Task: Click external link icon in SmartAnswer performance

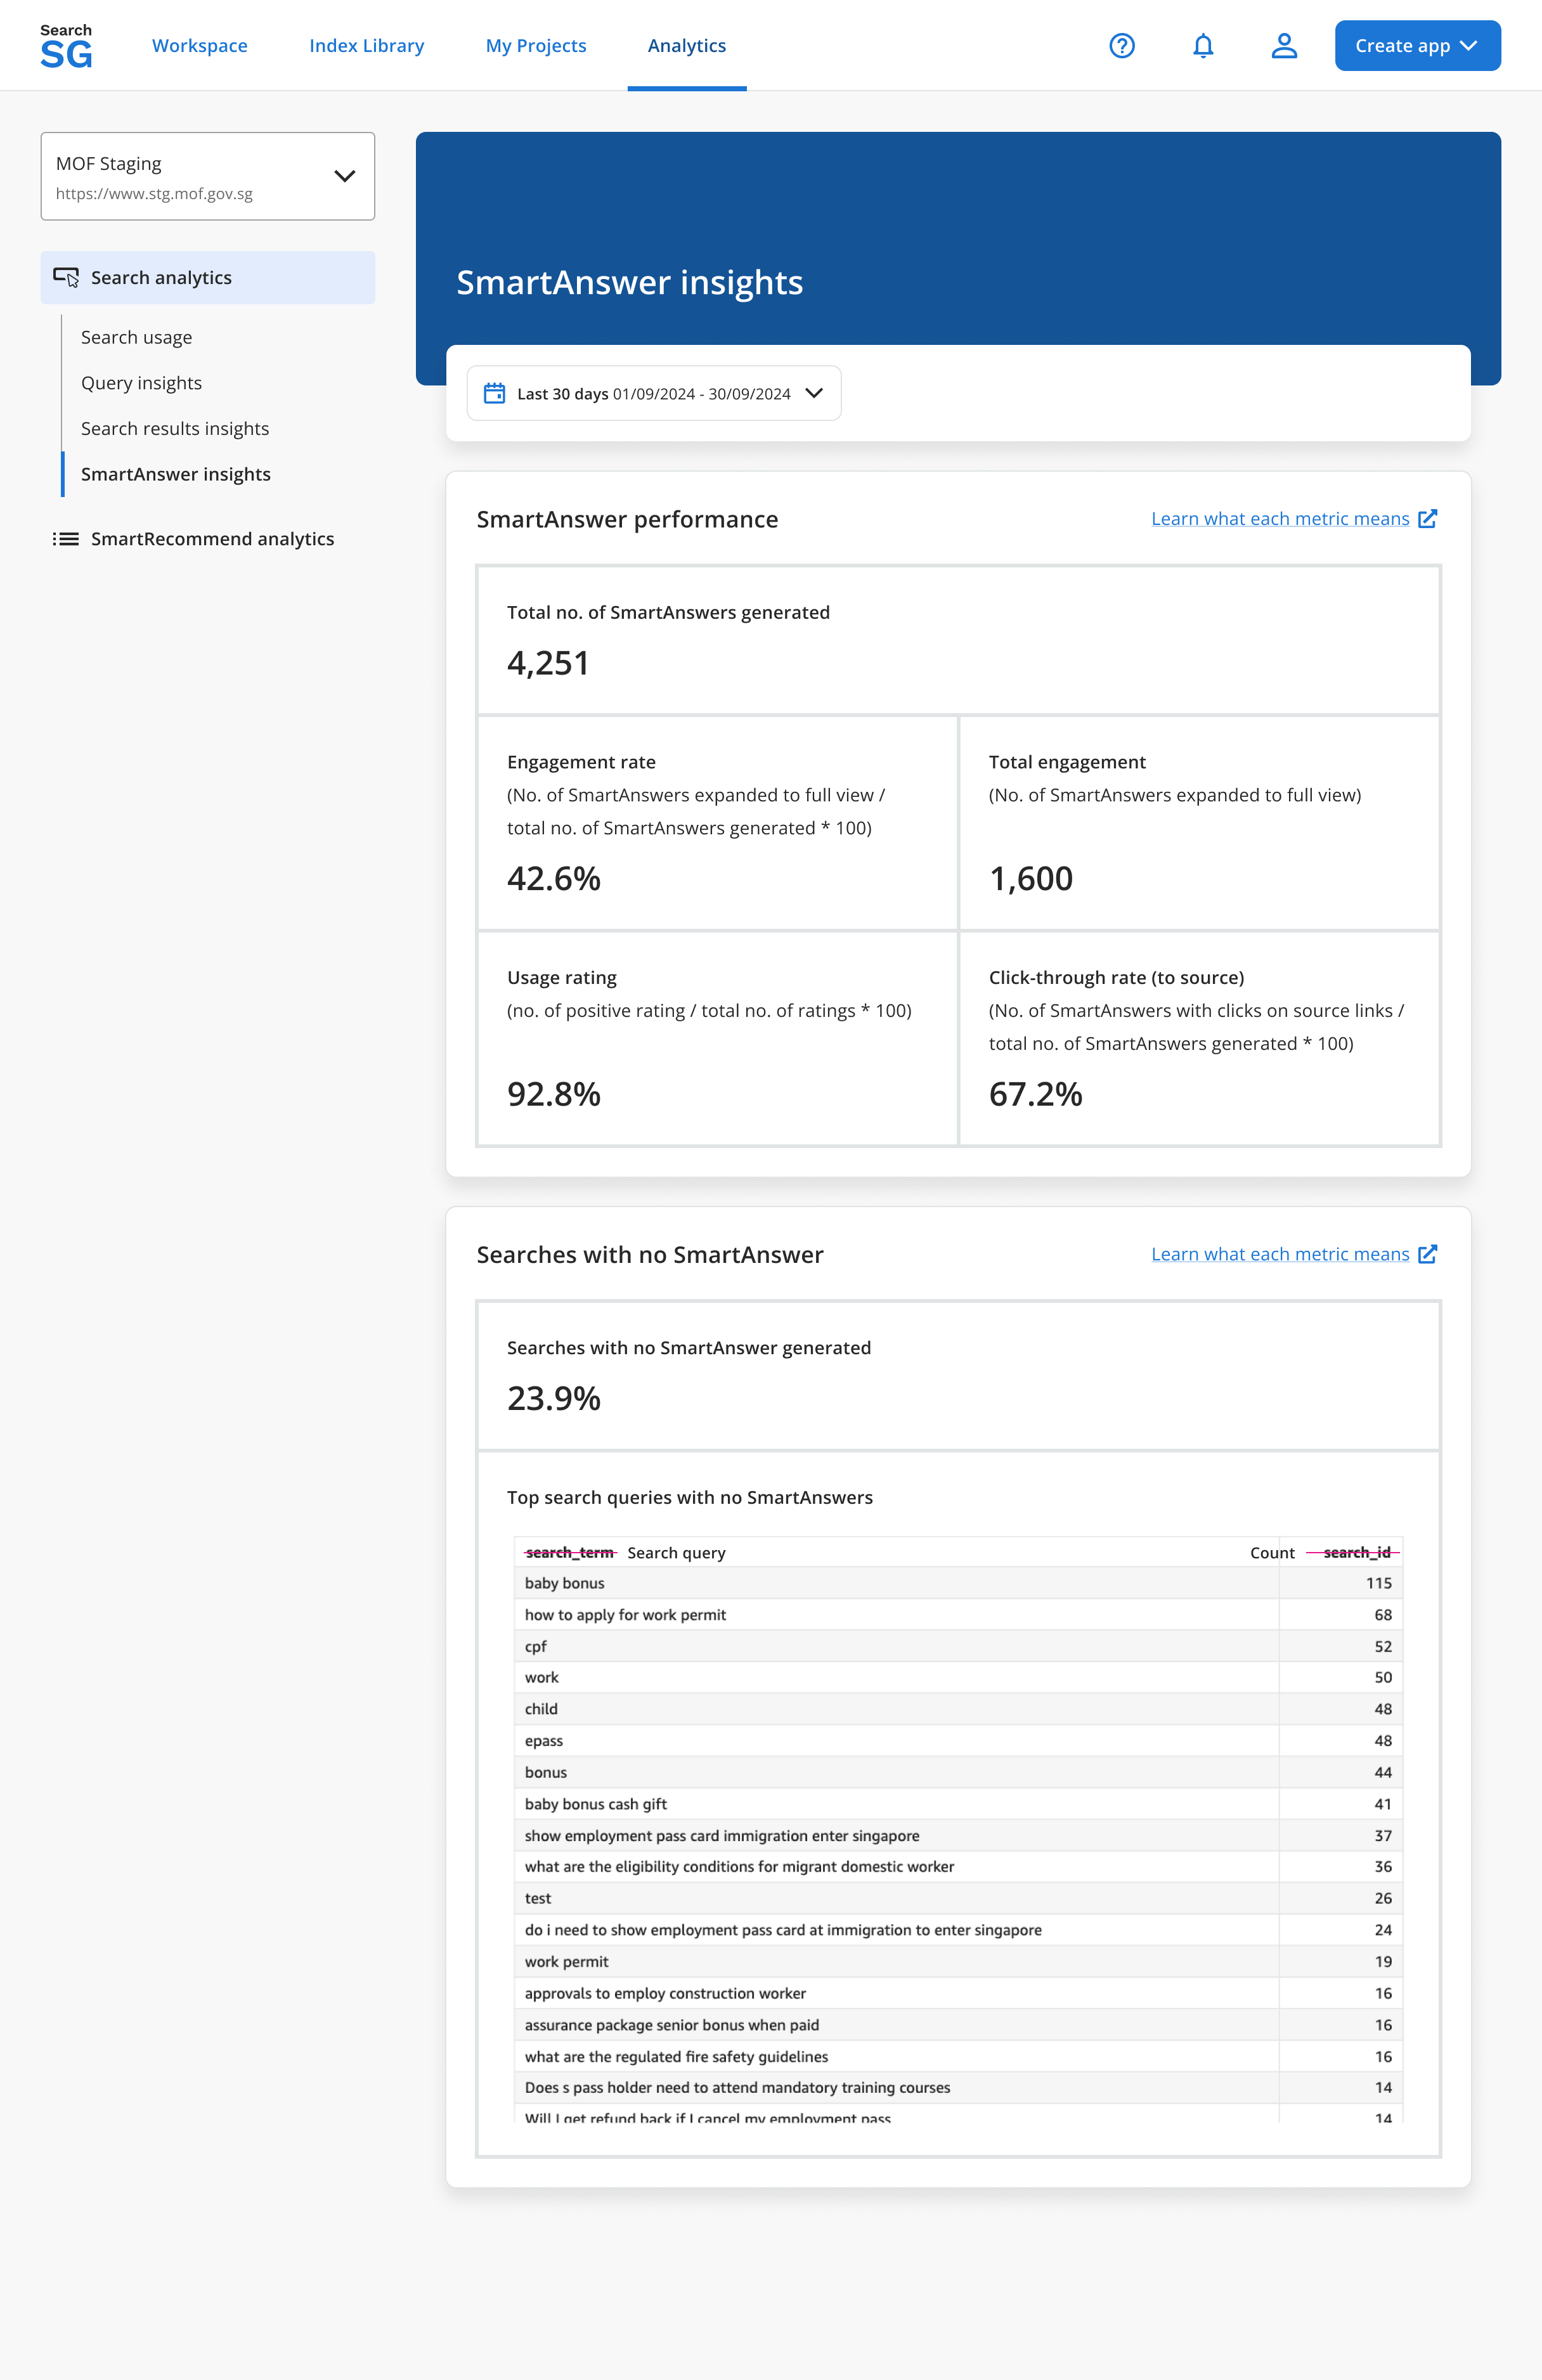Action: point(1428,518)
